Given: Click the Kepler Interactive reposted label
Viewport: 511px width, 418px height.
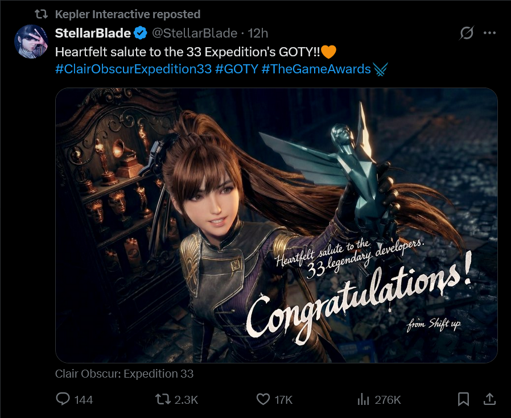Looking at the screenshot, I should (127, 14).
